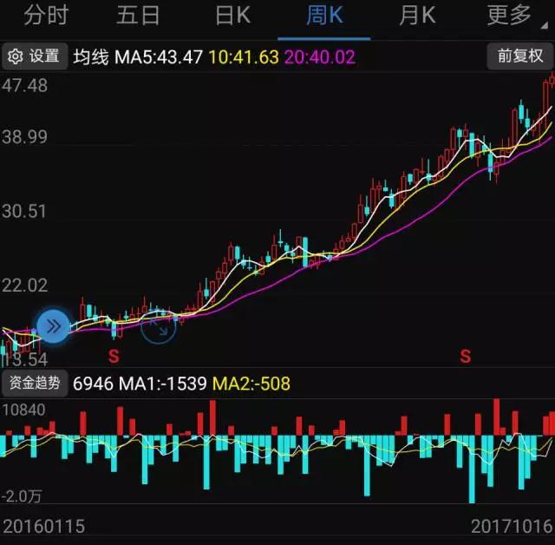Switch to the 分时 tab
Viewport: 555px width, 545px height.
[x=46, y=16]
